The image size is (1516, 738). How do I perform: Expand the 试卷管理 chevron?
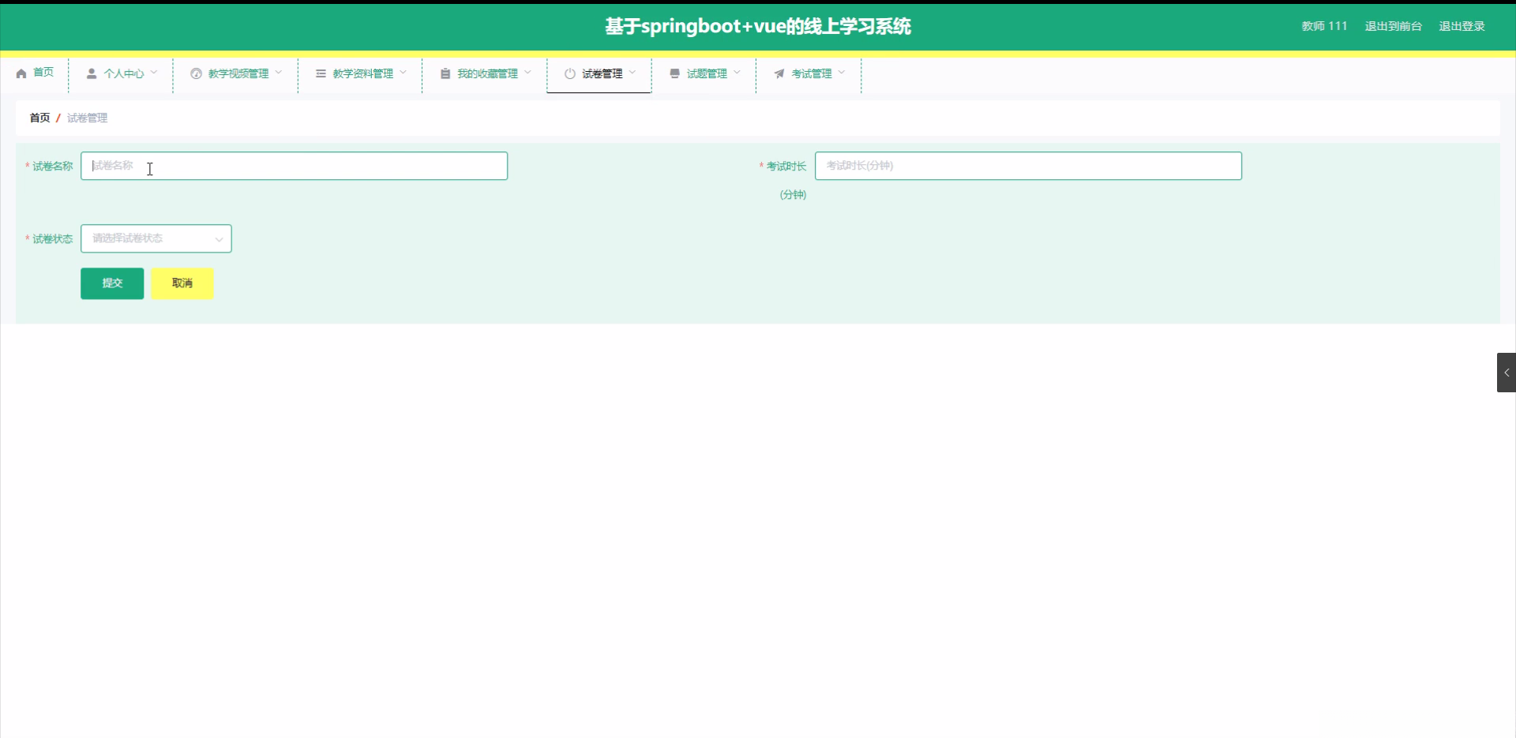point(632,73)
